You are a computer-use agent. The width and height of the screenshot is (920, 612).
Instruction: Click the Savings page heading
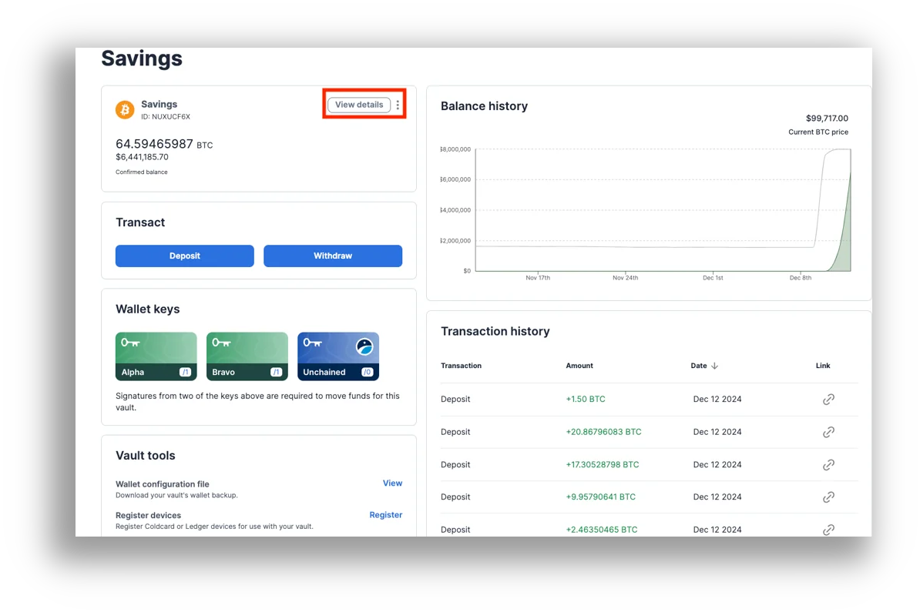tap(142, 59)
